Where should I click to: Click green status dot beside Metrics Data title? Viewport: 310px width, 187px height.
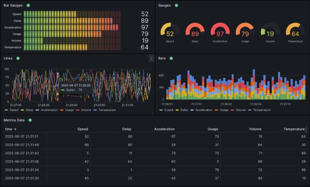click(x=30, y=120)
